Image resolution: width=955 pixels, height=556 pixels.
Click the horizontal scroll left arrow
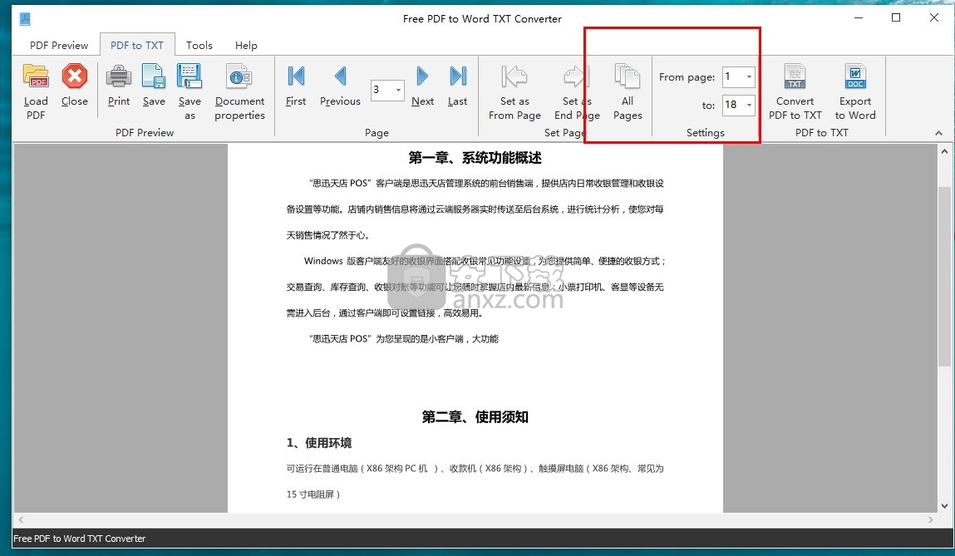tap(22, 519)
